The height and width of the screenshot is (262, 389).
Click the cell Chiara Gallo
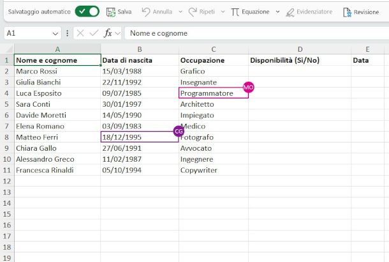57,148
